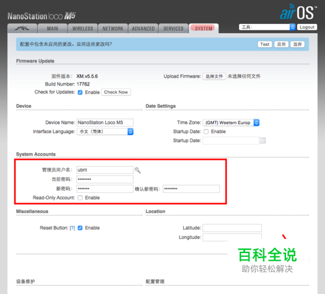Select the SYSTEM tab
The width and height of the screenshot is (325, 294).
(x=203, y=29)
